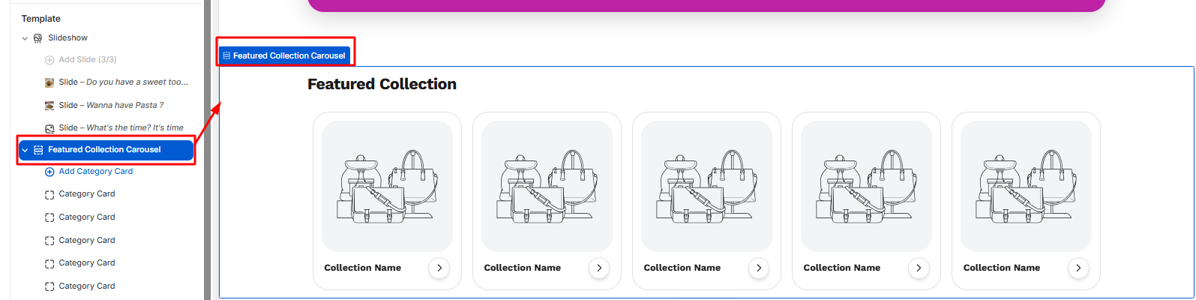
Task: Click the 'Wanna have Pasta ?' slide thumbnail icon
Action: 49,106
